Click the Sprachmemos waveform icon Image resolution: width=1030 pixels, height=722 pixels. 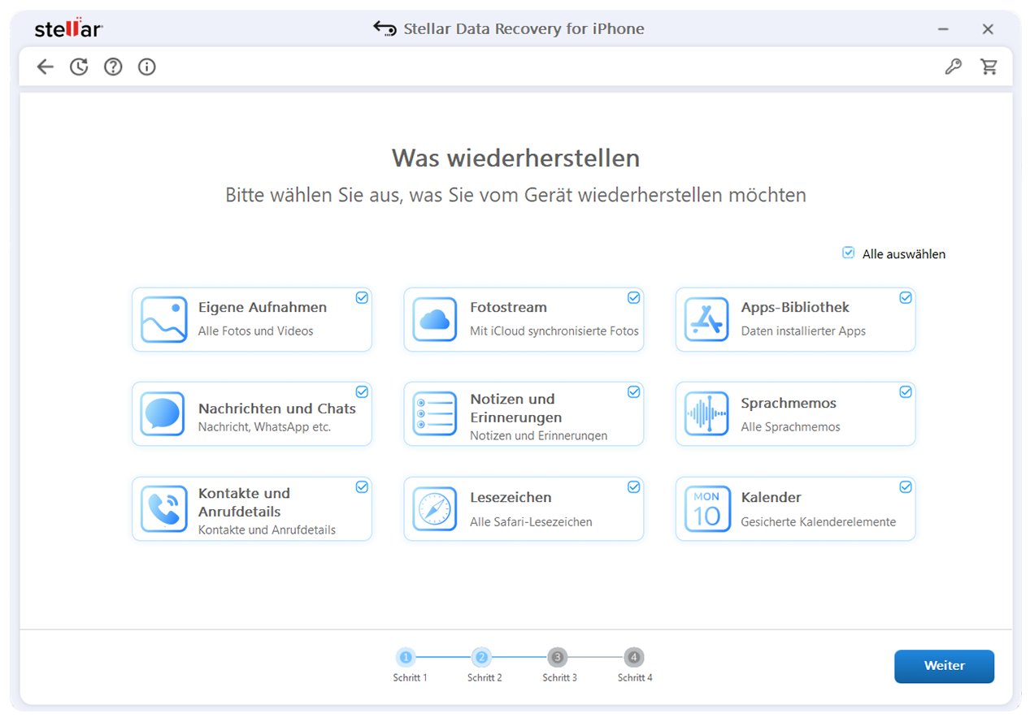point(706,414)
